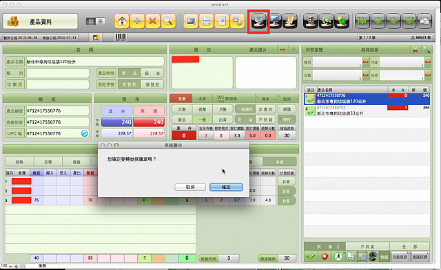
Task: Select 須登記 serial number option
Action: click(152, 85)
